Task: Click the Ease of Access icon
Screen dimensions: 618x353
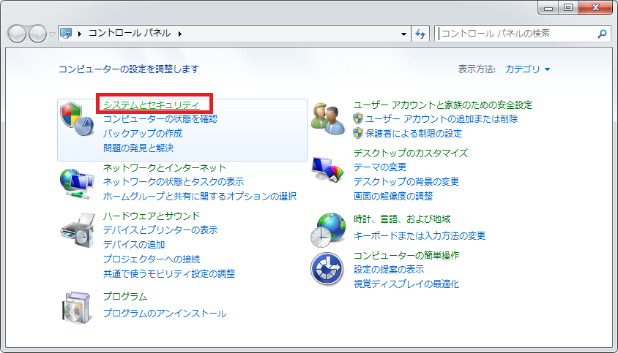Action: tap(327, 269)
